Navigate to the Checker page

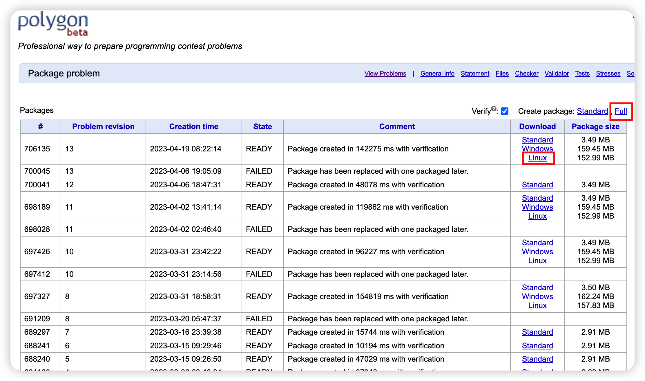pos(526,74)
